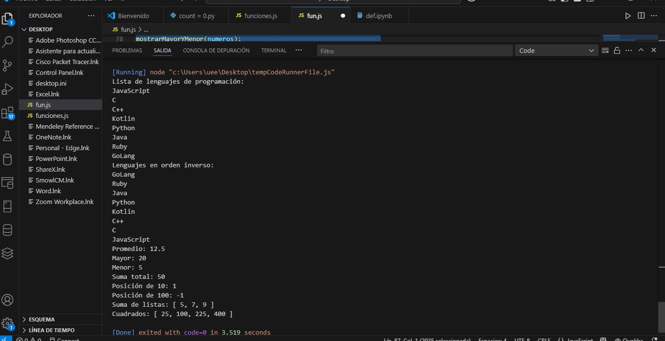The width and height of the screenshot is (665, 341).
Task: Open the Accounts icon in activity bar
Action: (7, 300)
